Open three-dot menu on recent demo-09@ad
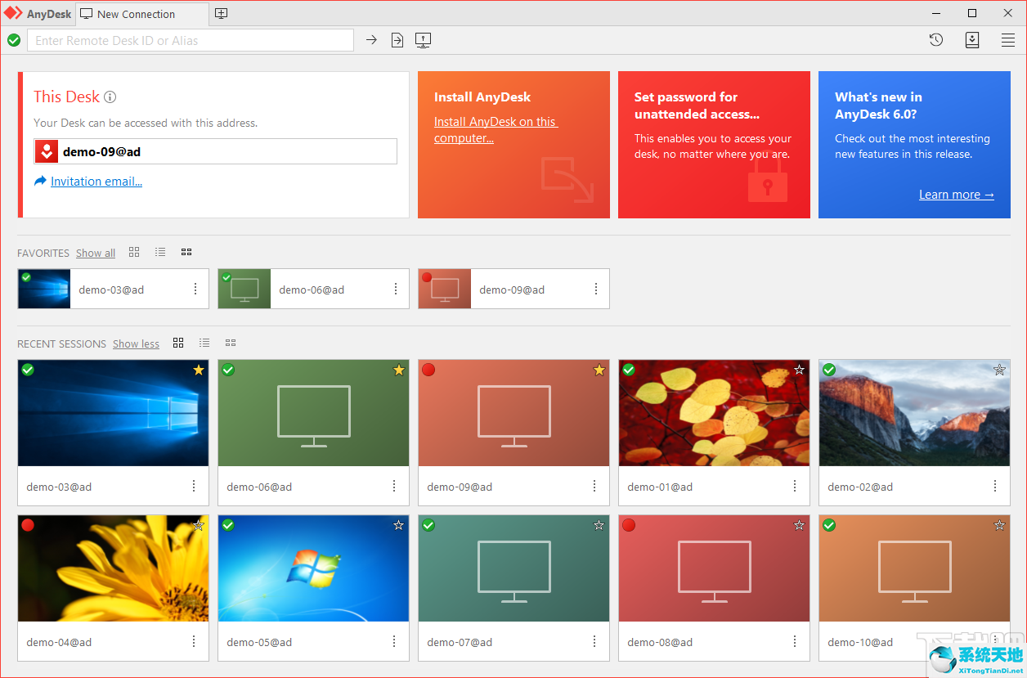The height and width of the screenshot is (678, 1027). point(594,486)
